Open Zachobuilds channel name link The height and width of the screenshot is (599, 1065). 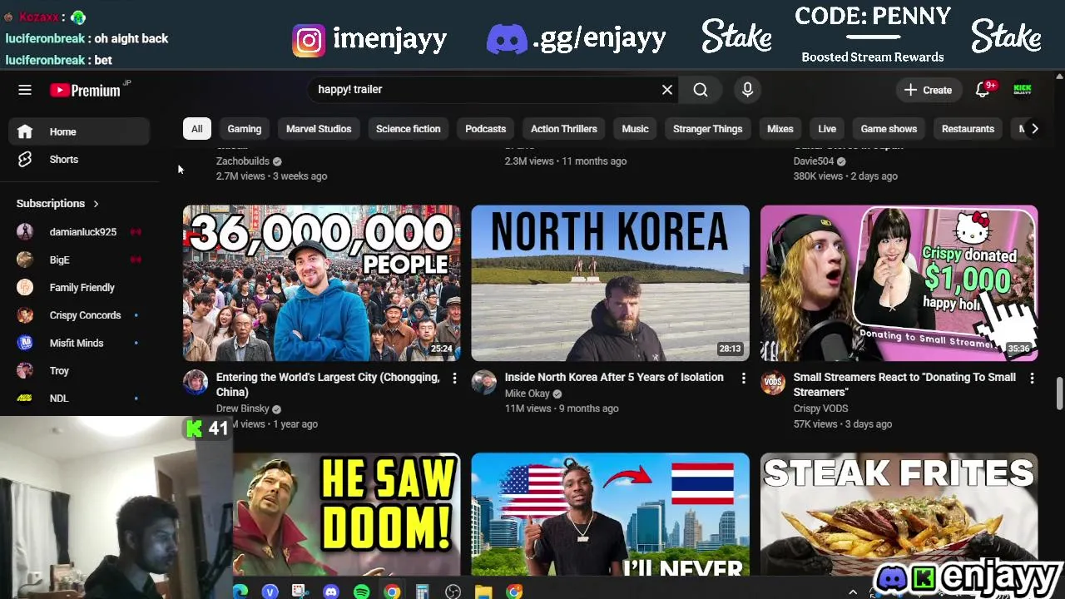(243, 161)
